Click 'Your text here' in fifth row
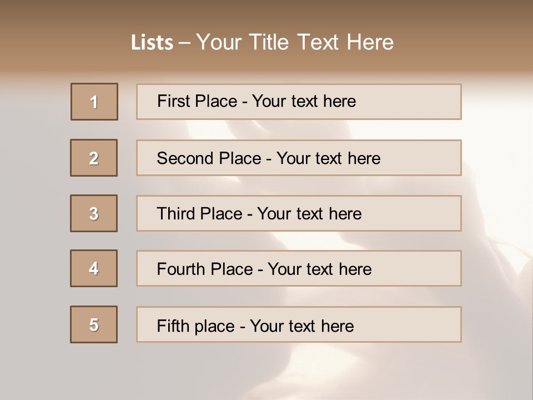This screenshot has width=533, height=400. tap(302, 326)
